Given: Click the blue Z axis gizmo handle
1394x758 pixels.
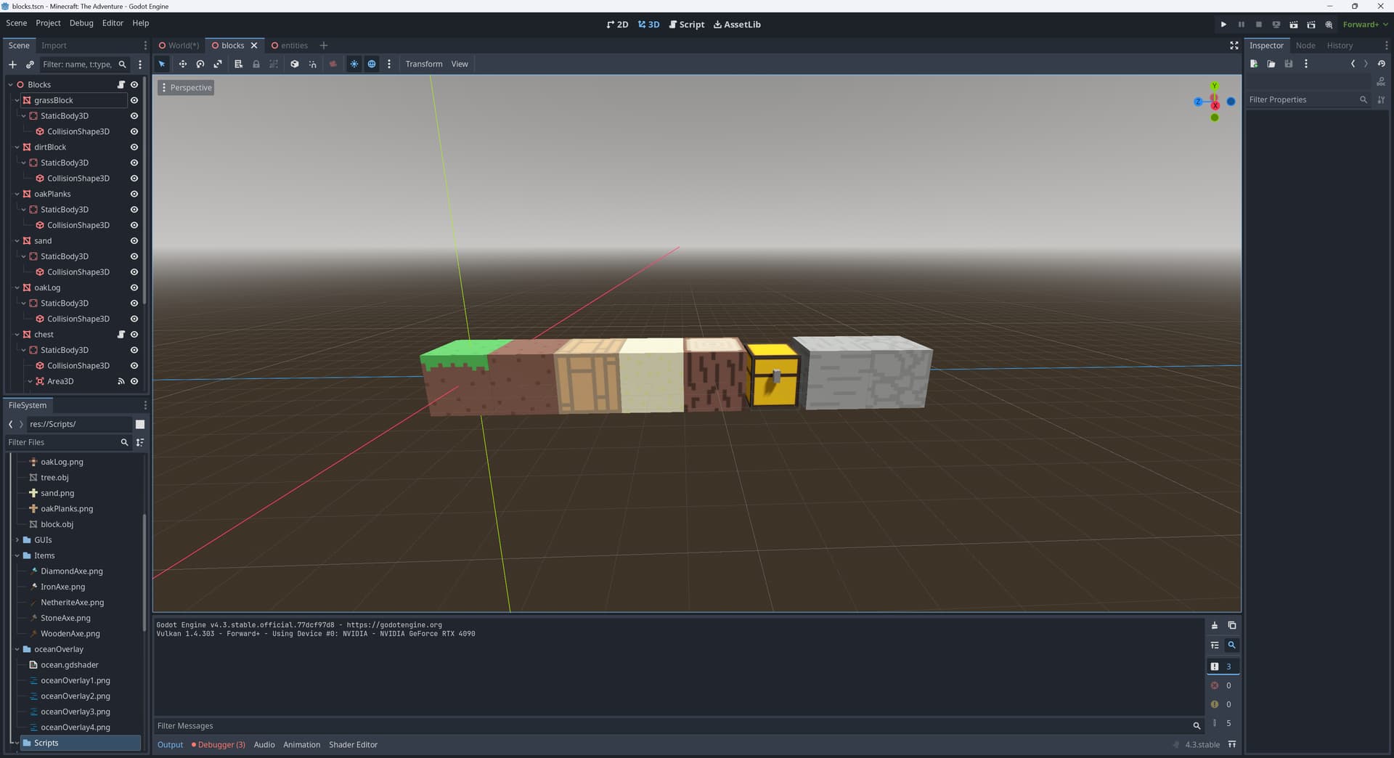Looking at the screenshot, I should click(1198, 102).
